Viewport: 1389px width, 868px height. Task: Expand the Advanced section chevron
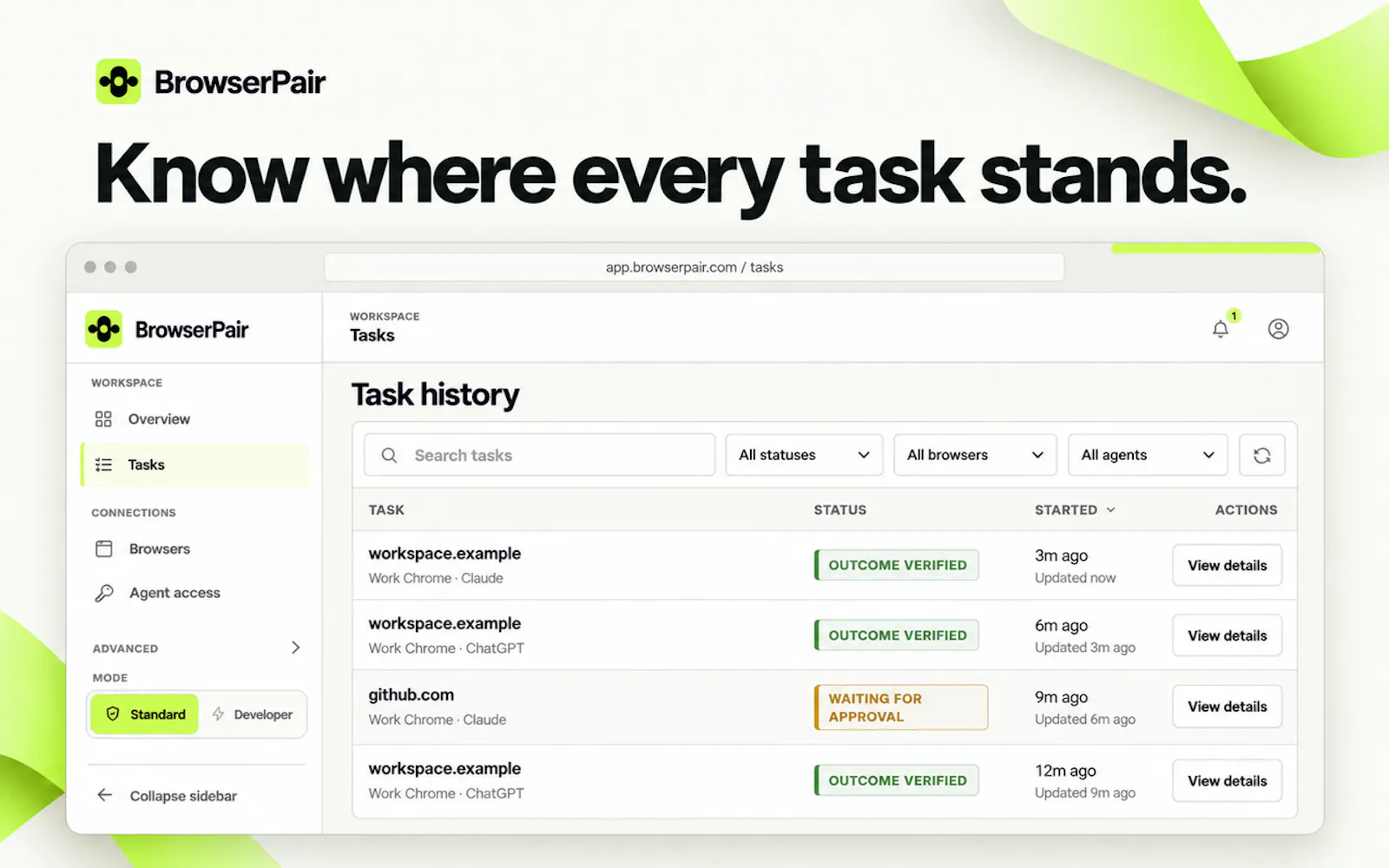[296, 648]
